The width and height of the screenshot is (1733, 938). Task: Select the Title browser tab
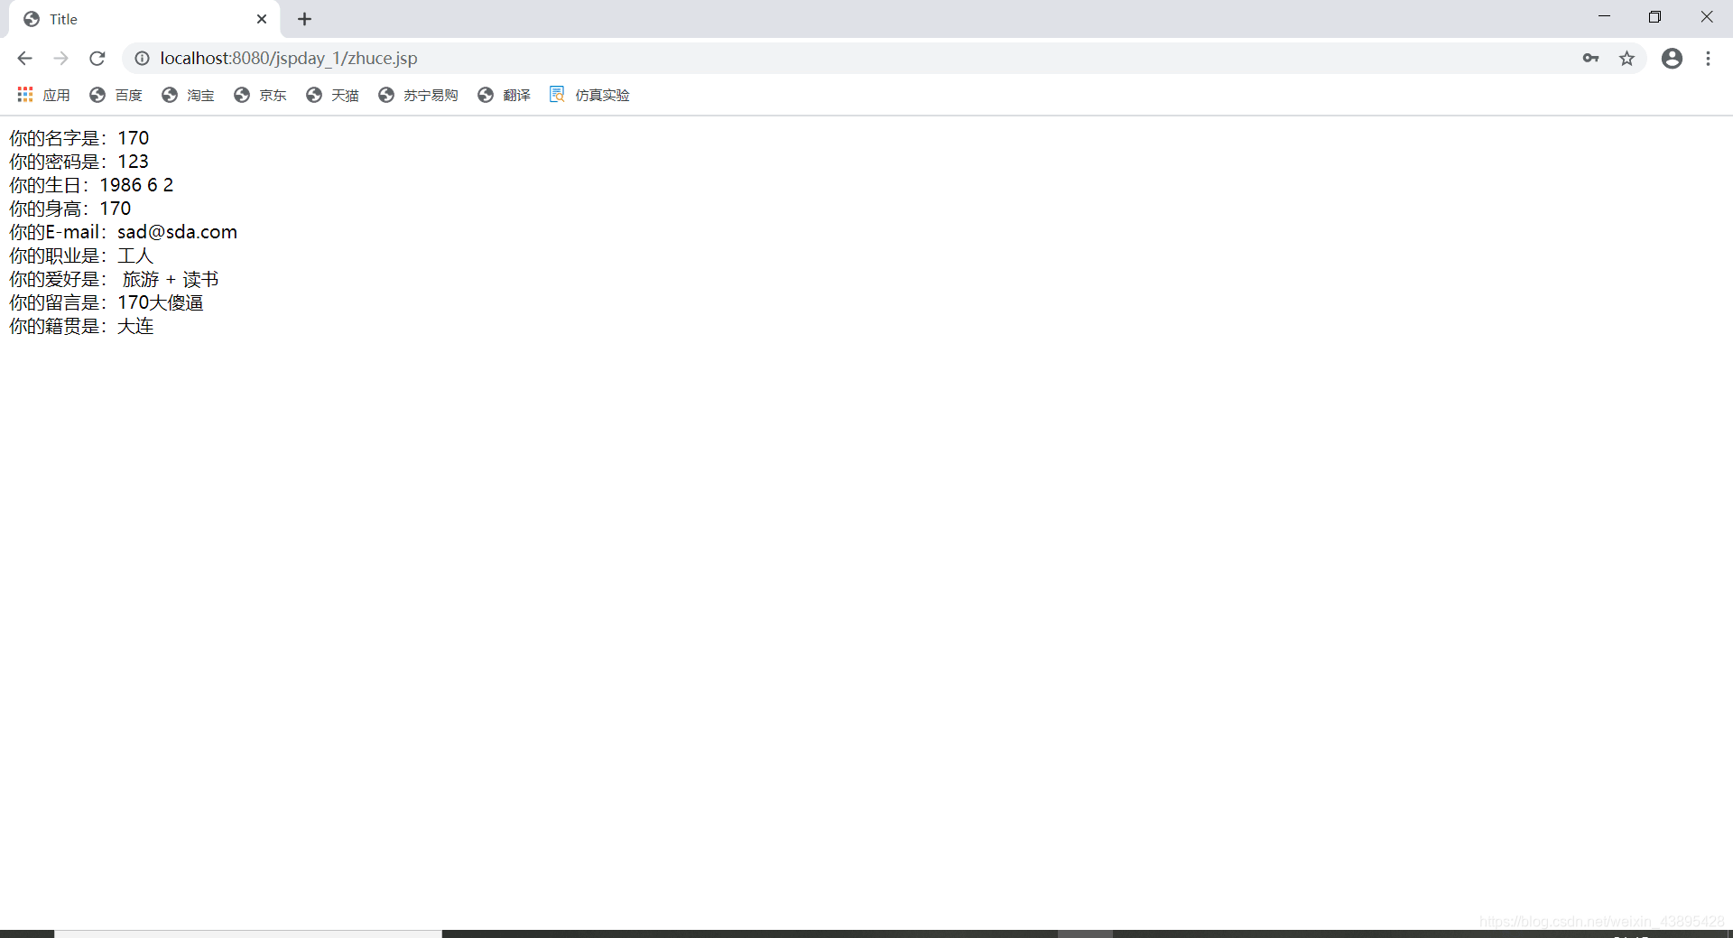click(x=144, y=19)
